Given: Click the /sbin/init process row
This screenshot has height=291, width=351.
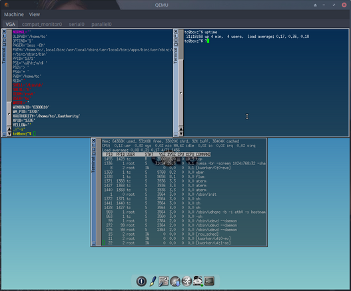Looking at the screenshot, I should click(x=184, y=194).
